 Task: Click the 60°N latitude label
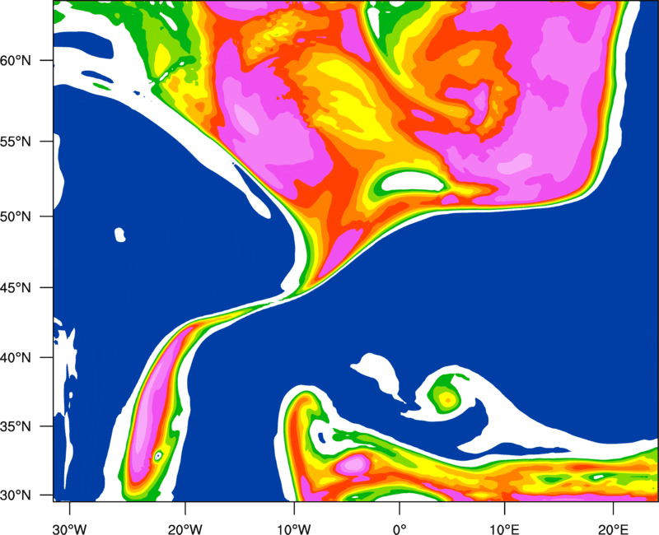pyautogui.click(x=16, y=61)
